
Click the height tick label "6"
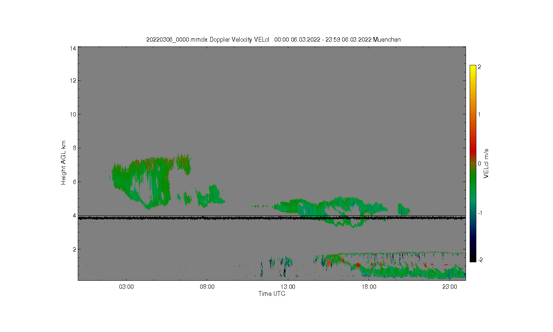pyautogui.click(x=74, y=182)
